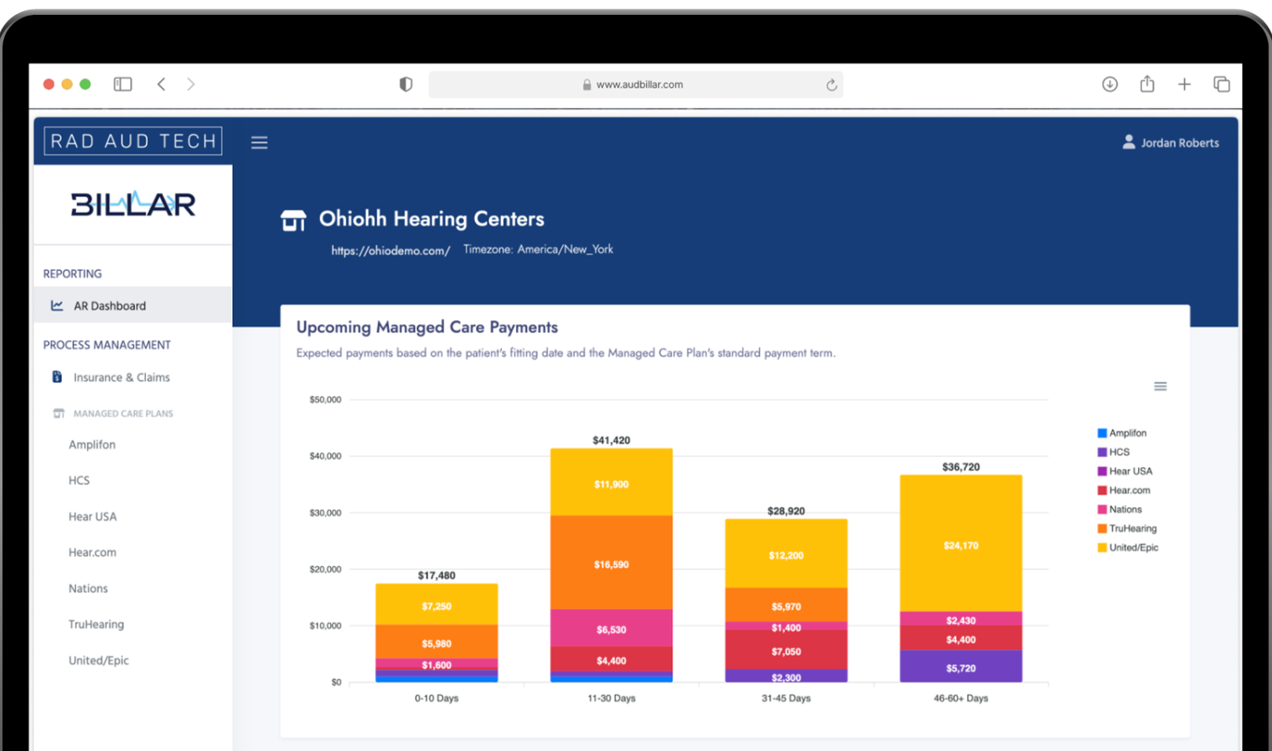Viewport: 1272px width, 751px height.
Task: Open a new tab with plus icon
Action: point(1184,85)
